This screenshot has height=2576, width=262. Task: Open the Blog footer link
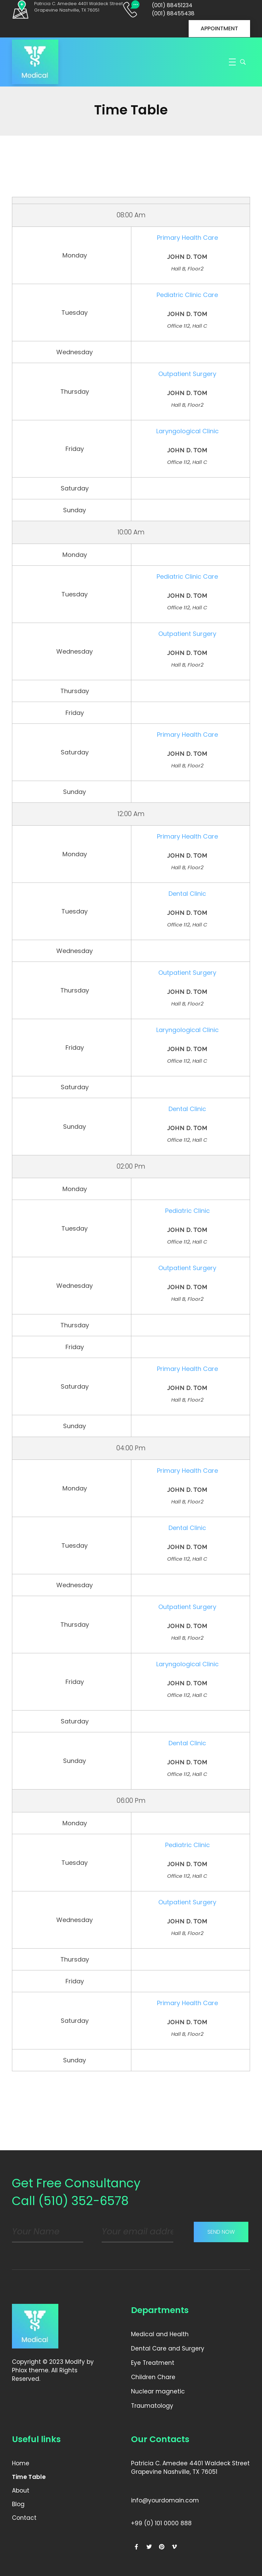(18, 2504)
